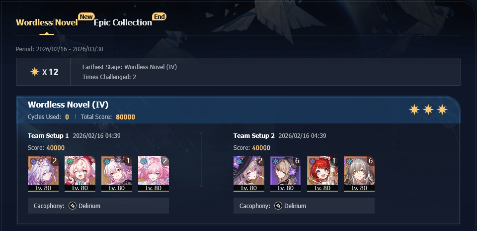Open the Epic Collection tab

[x=123, y=22]
